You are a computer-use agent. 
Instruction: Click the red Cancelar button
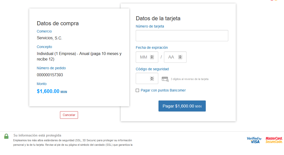(x=69, y=115)
